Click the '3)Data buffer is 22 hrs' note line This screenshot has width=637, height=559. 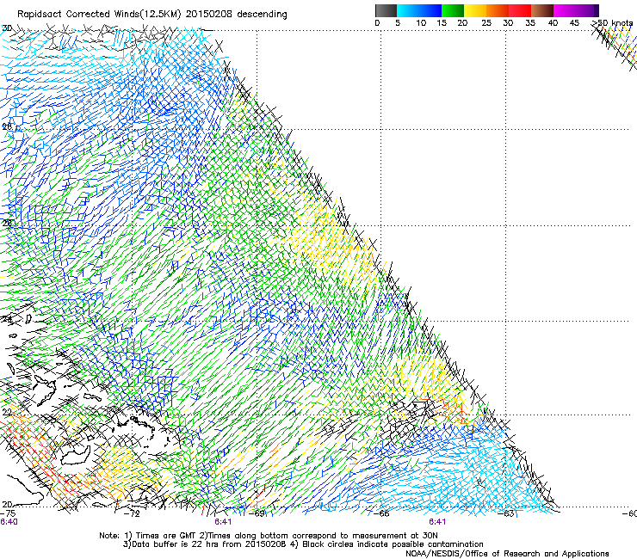tap(303, 544)
